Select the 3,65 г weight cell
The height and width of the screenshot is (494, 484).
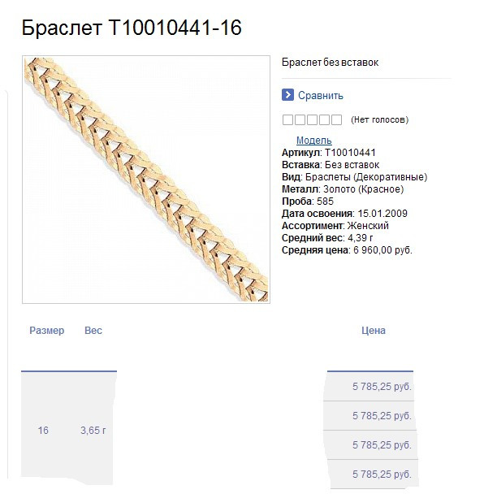93,431
